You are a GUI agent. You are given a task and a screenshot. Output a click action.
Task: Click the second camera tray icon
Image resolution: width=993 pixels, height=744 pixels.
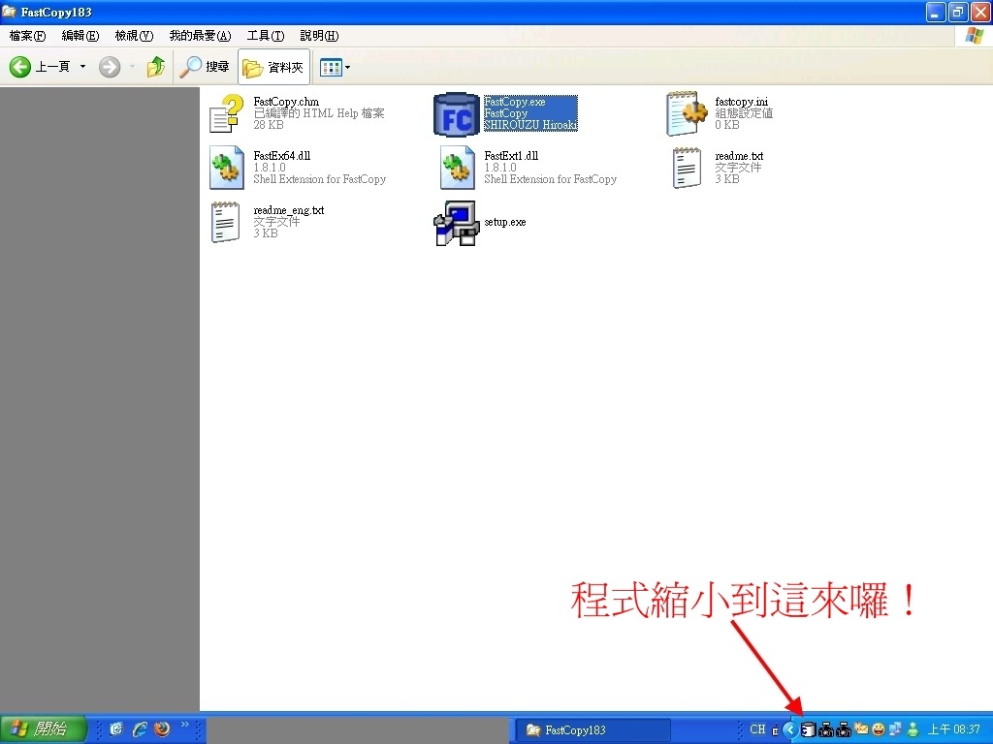[x=843, y=730]
